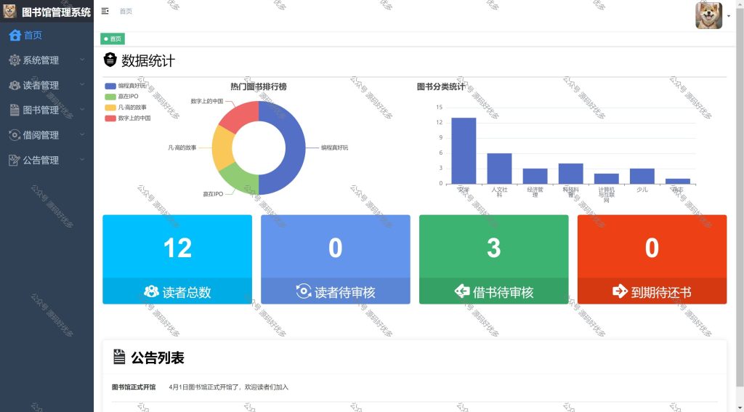Click the 科技科普 bar in chart
Viewport: 744px width, 412px height.
(570, 174)
